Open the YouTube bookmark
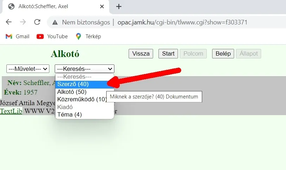286x170 pixels. [x=52, y=36]
